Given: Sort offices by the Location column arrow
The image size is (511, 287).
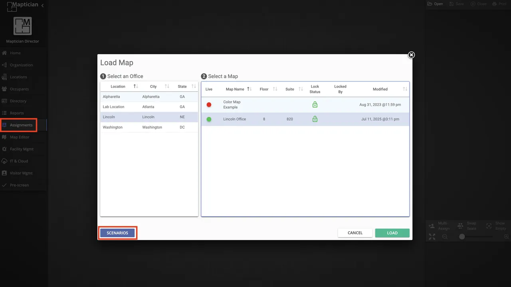Looking at the screenshot, I should coord(136,86).
